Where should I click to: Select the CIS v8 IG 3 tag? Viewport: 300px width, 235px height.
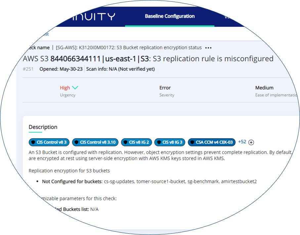tap(170, 142)
